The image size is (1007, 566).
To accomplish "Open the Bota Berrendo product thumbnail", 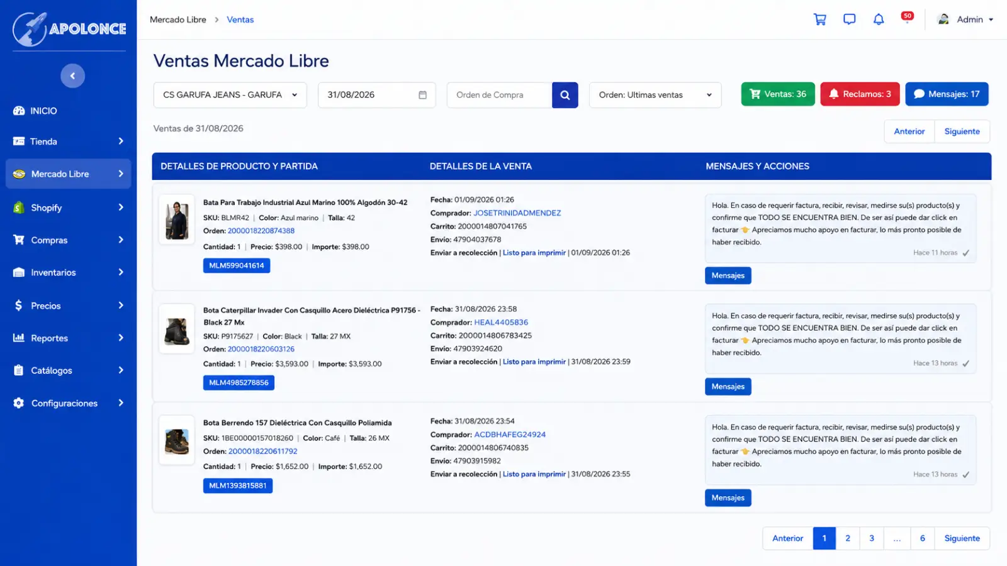I will [177, 440].
